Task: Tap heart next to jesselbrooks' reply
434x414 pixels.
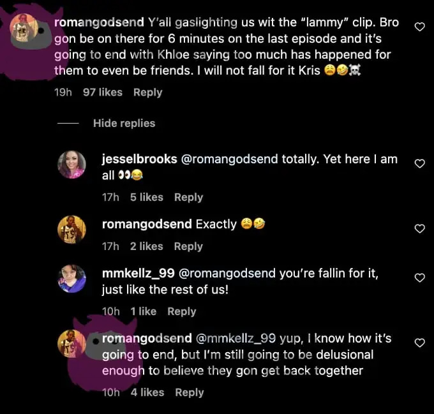Action: pos(419,164)
